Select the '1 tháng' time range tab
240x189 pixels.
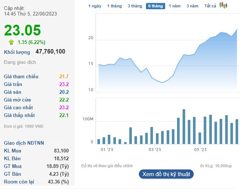tap(114, 6)
